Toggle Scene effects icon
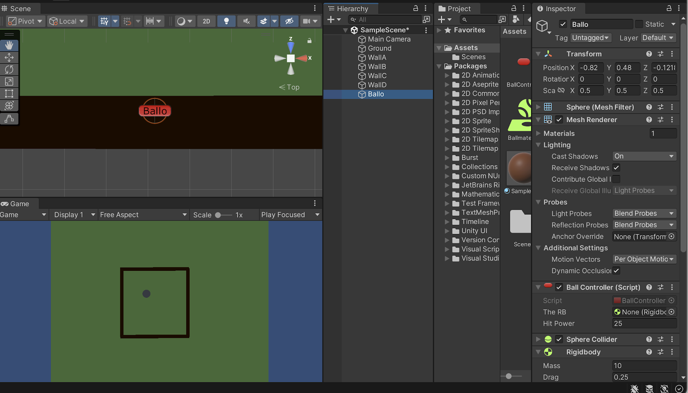688x393 pixels. tap(264, 21)
